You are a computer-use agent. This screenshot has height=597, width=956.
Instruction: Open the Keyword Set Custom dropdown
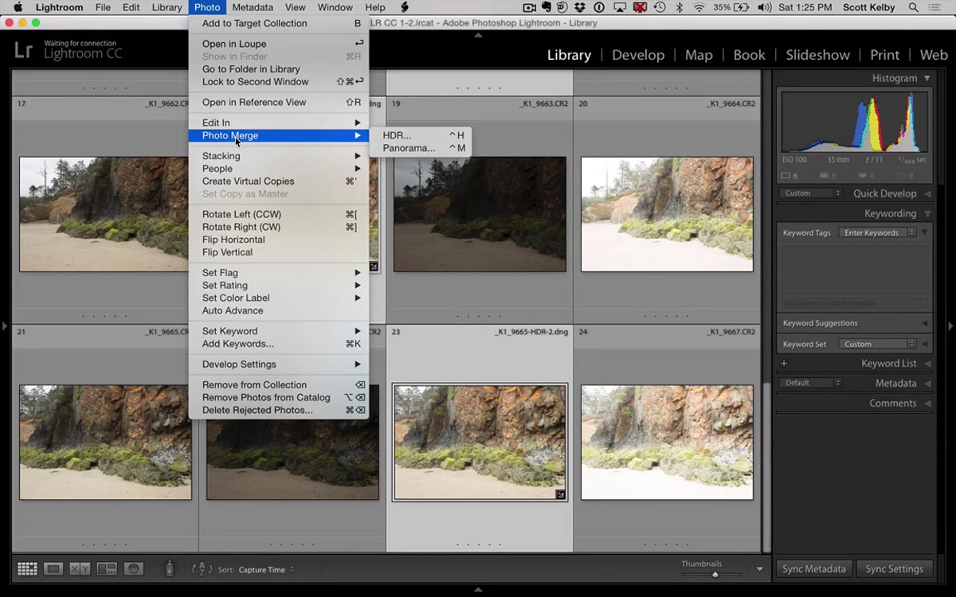click(878, 344)
